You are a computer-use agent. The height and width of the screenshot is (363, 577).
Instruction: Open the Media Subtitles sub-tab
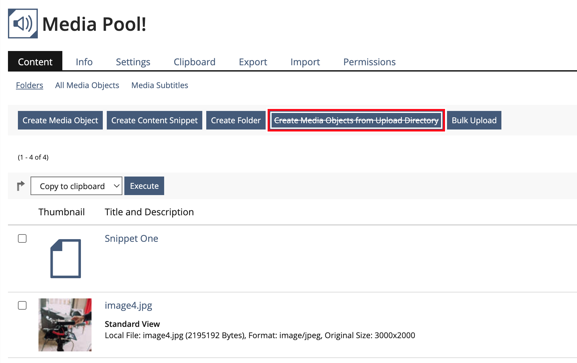coord(160,85)
